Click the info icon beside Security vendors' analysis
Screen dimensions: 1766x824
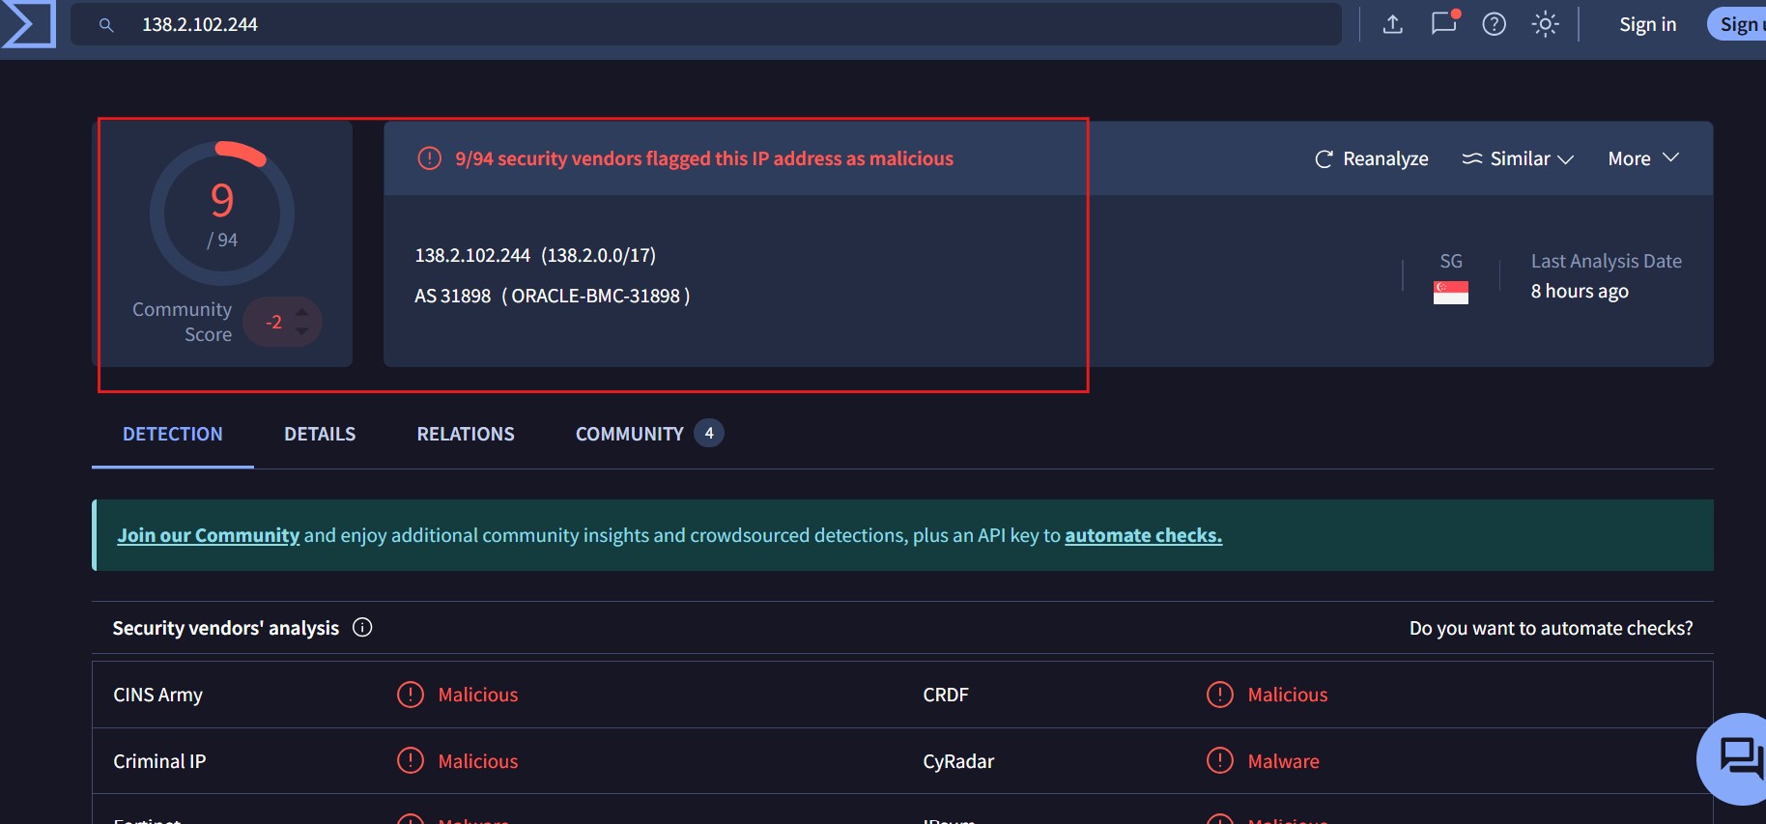tap(362, 628)
